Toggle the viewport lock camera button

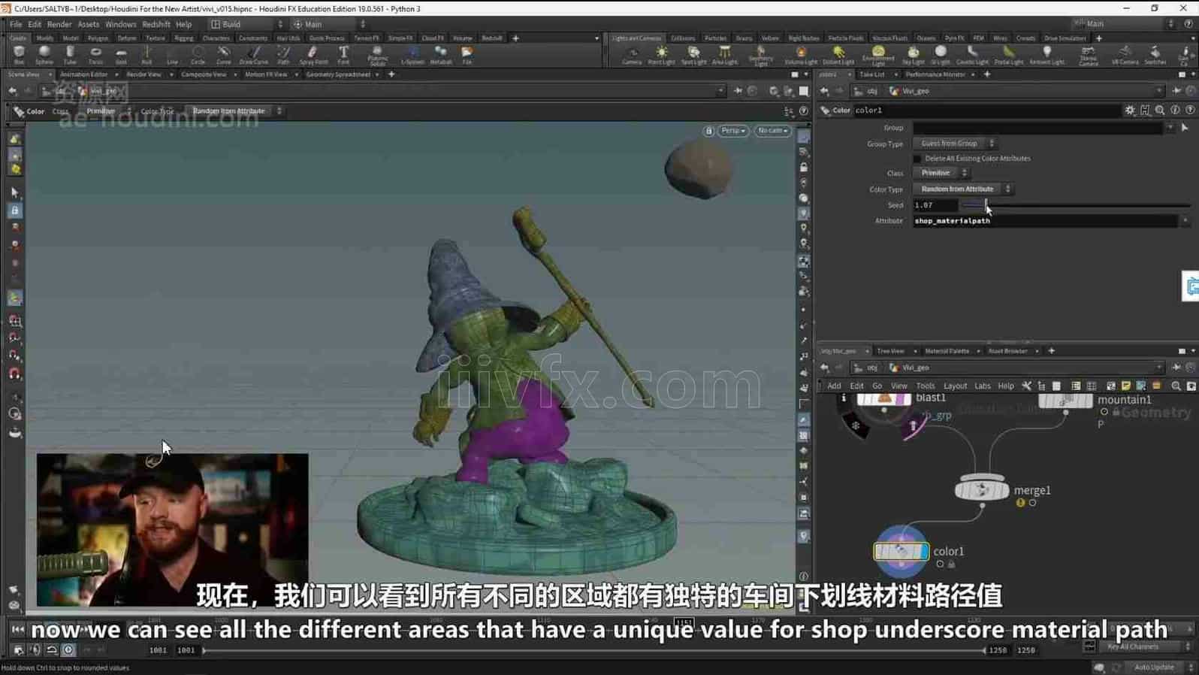click(708, 131)
